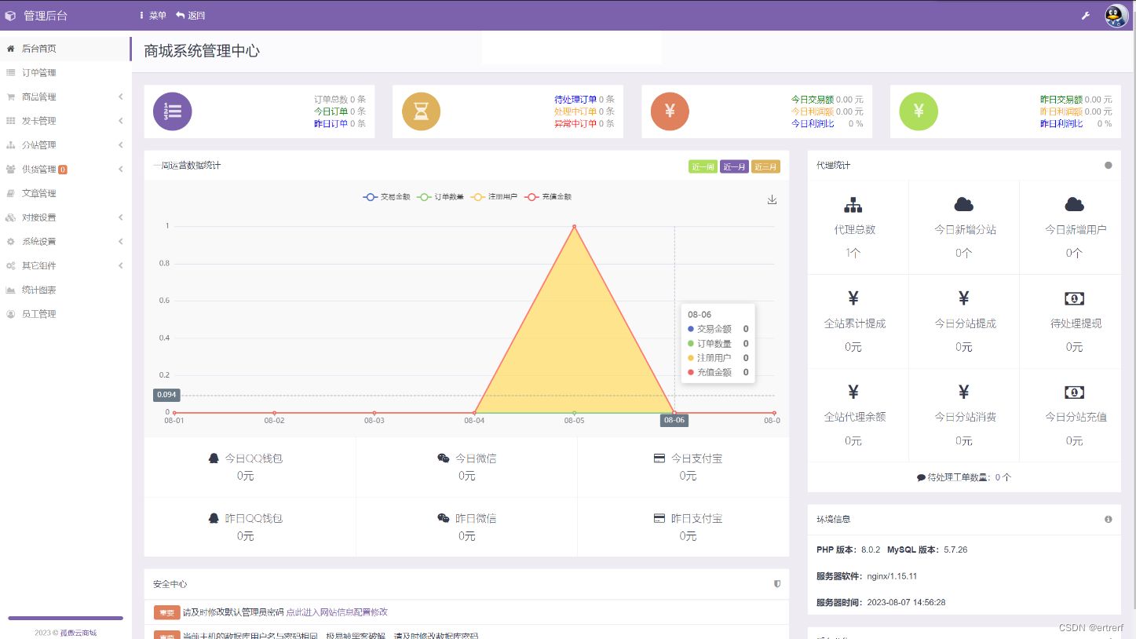1136x639 pixels.
Task: Click the 近一月 time range button
Action: (x=734, y=166)
